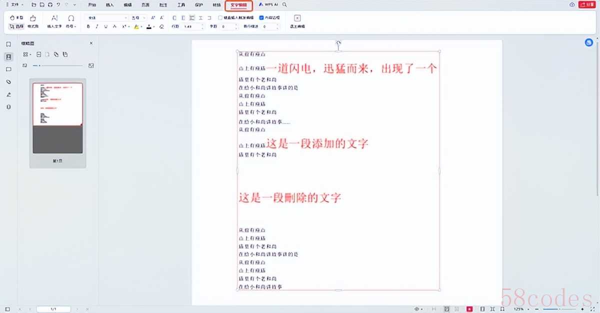Image resolution: width=600 pixels, height=313 pixels.
Task: Click the Italic formatting icon
Action: [97, 26]
